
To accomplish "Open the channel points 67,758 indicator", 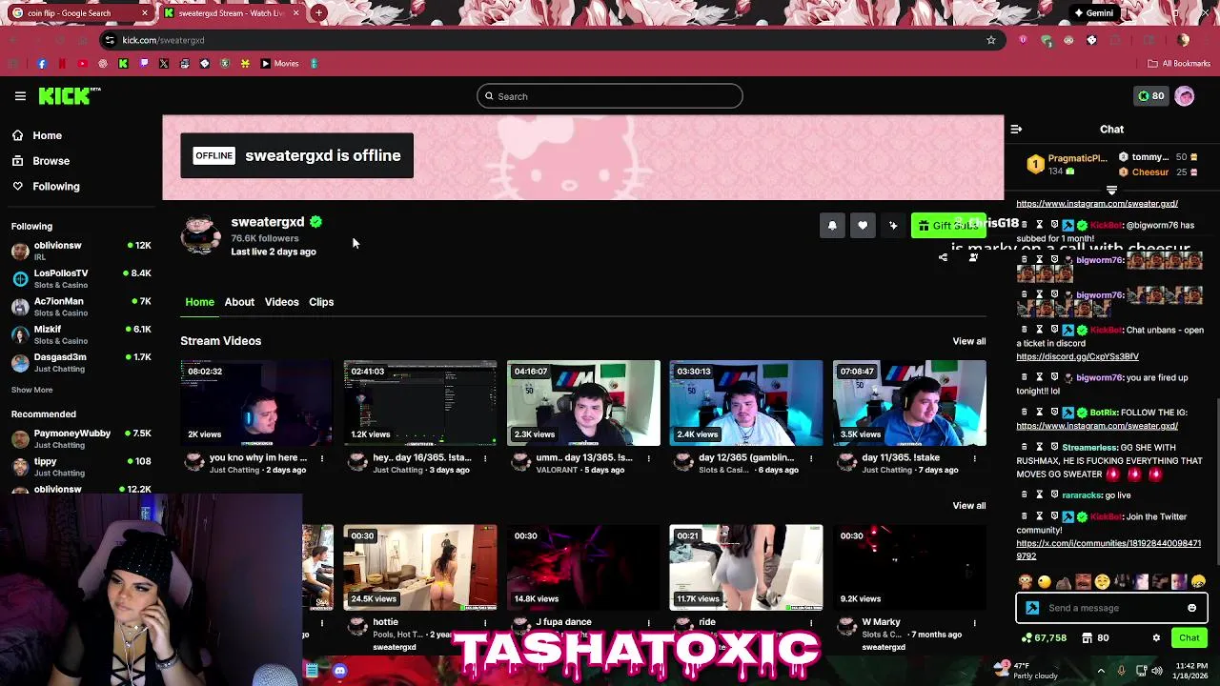I will (1045, 638).
